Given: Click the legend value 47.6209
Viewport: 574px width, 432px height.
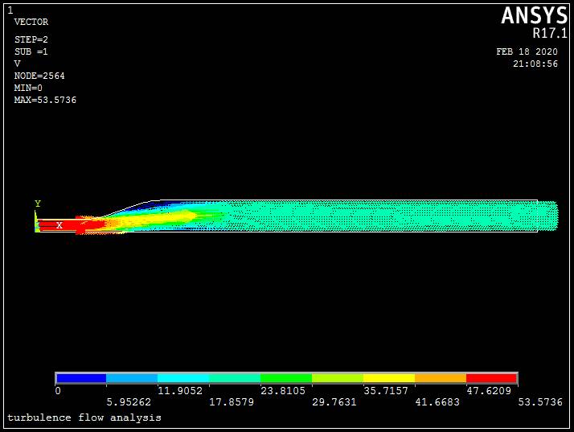Looking at the screenshot, I should (x=489, y=391).
